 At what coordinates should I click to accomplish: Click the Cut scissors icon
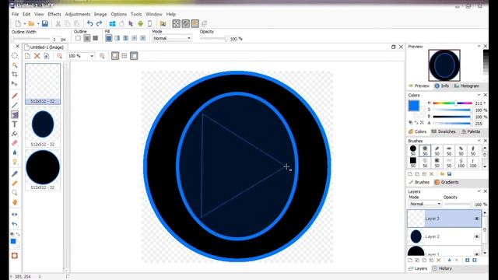pyautogui.click(x=58, y=23)
